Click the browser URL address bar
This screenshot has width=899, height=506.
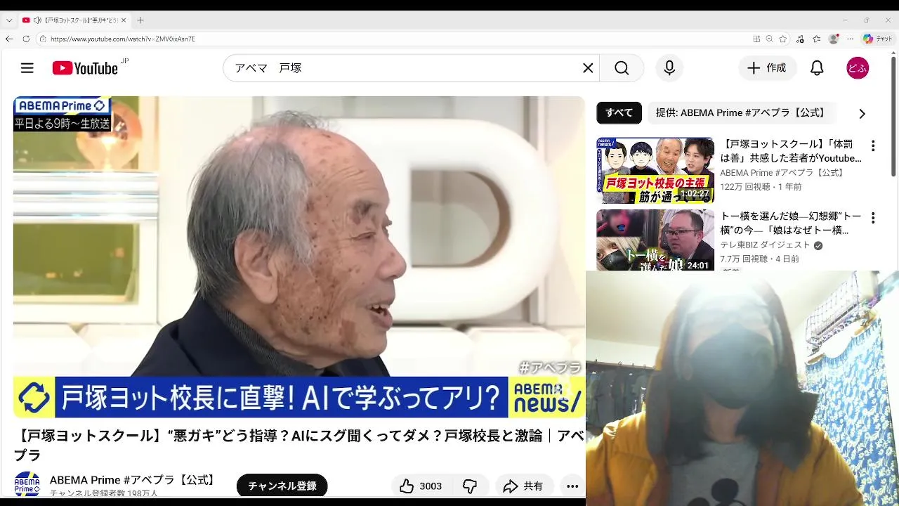pyautogui.click(x=393, y=39)
